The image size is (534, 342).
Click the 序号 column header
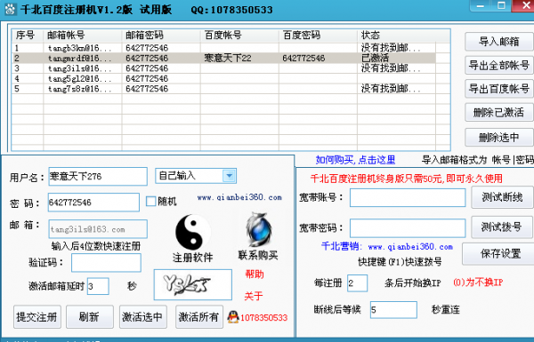click(x=28, y=35)
